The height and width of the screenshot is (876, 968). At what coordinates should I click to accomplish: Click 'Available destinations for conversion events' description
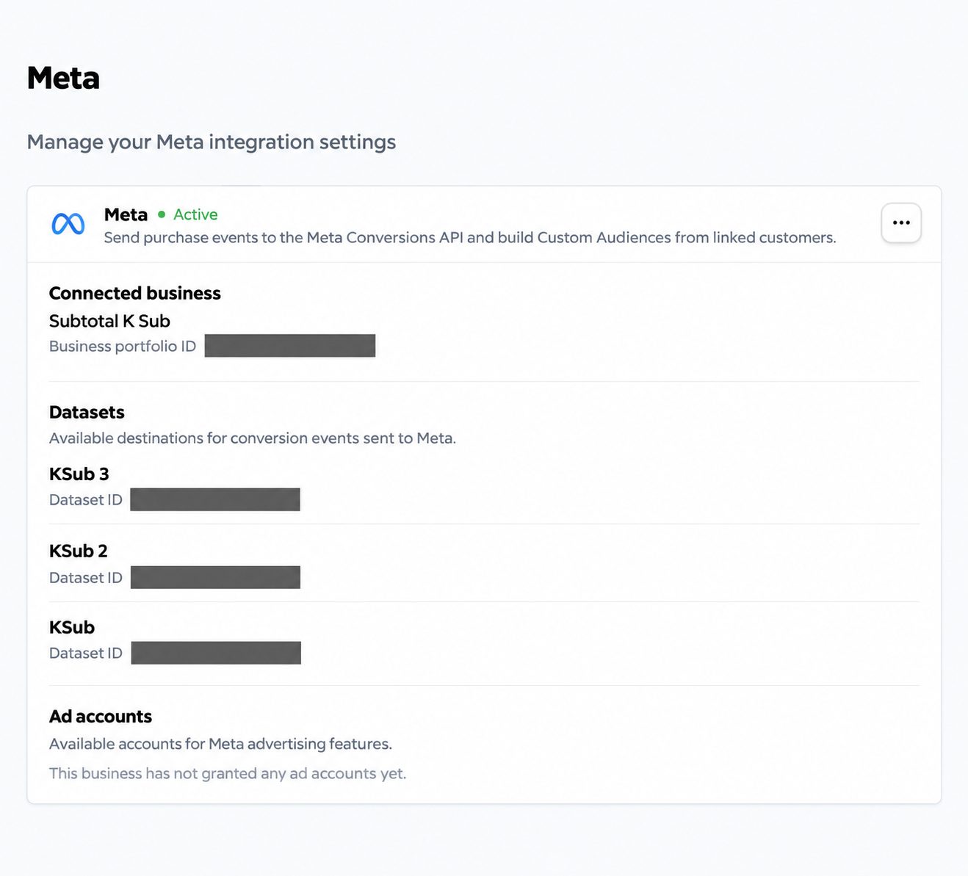(x=253, y=438)
